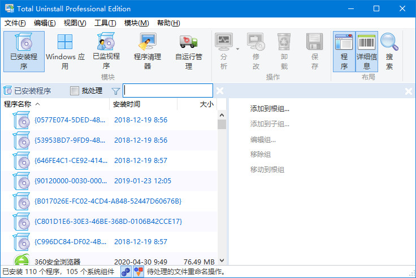Image resolution: width=416 pixels, height=278 pixels.
Task: Sort by 大小 column header
Action: point(197,104)
